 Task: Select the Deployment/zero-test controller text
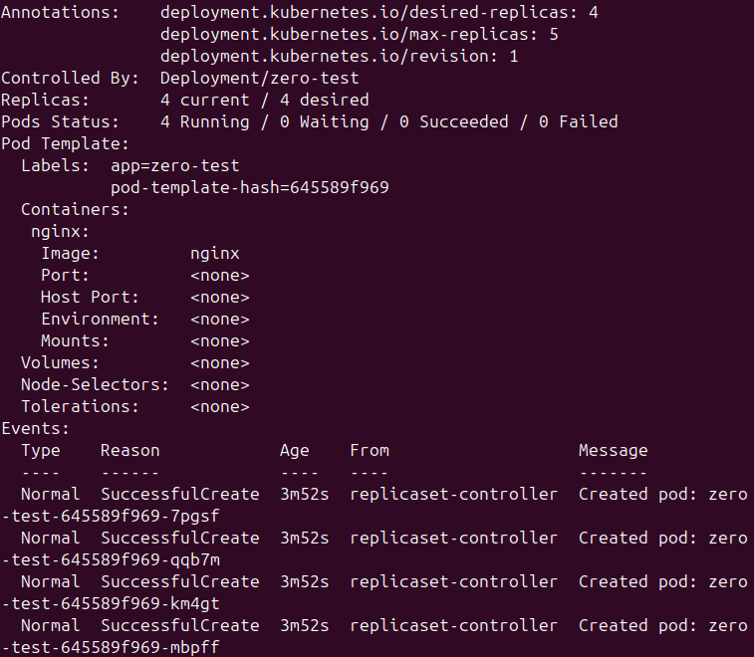click(x=260, y=78)
